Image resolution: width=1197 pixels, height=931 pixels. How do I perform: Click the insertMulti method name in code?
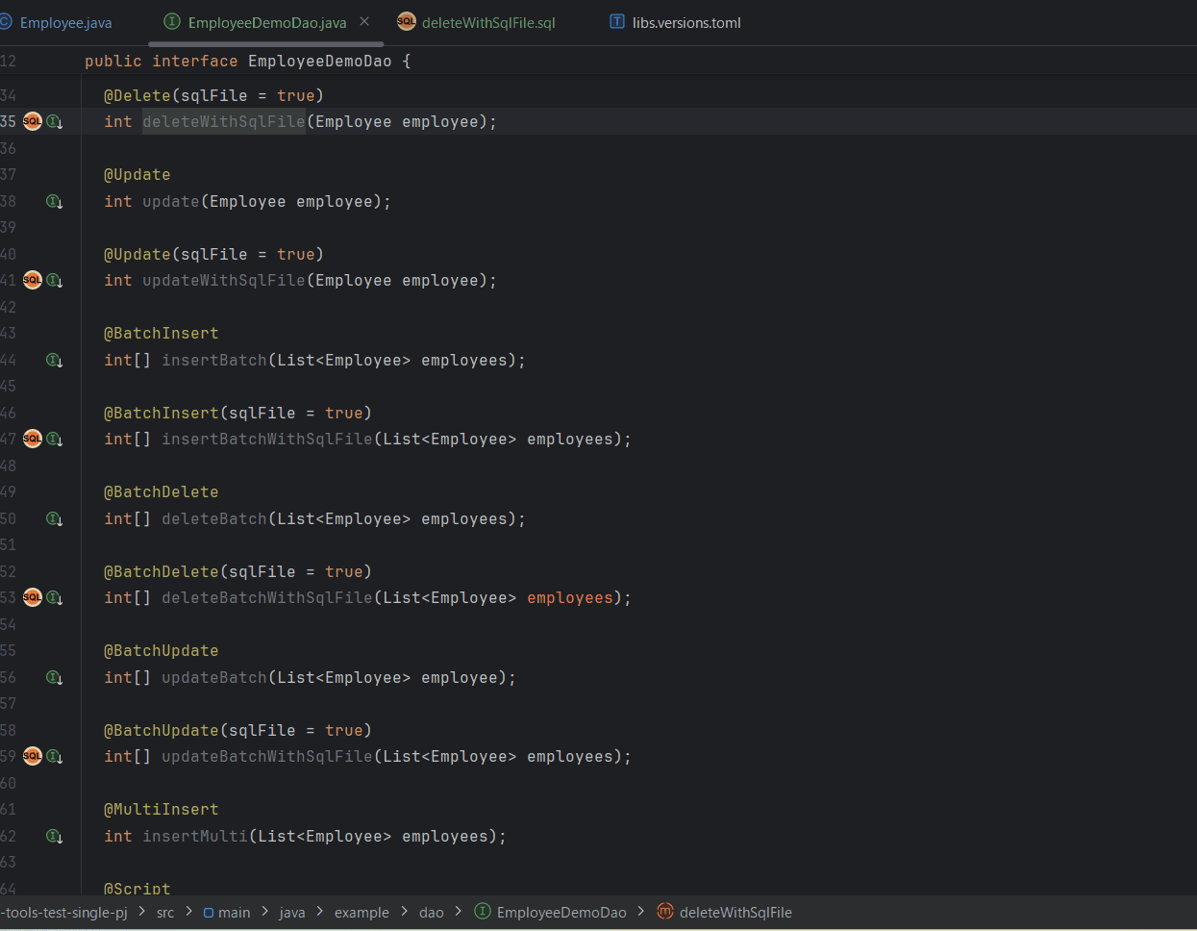pyautogui.click(x=195, y=836)
